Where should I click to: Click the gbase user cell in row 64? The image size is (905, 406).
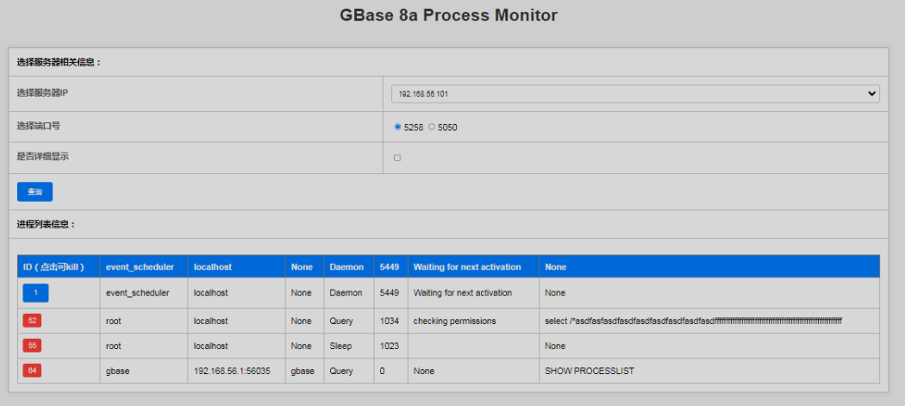pos(144,371)
